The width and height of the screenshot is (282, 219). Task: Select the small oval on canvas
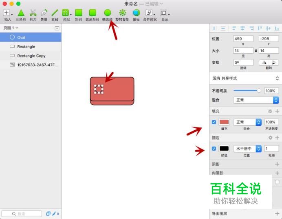click(x=99, y=89)
